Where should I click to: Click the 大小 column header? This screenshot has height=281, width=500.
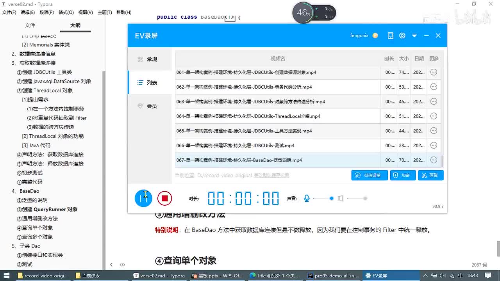(x=404, y=59)
